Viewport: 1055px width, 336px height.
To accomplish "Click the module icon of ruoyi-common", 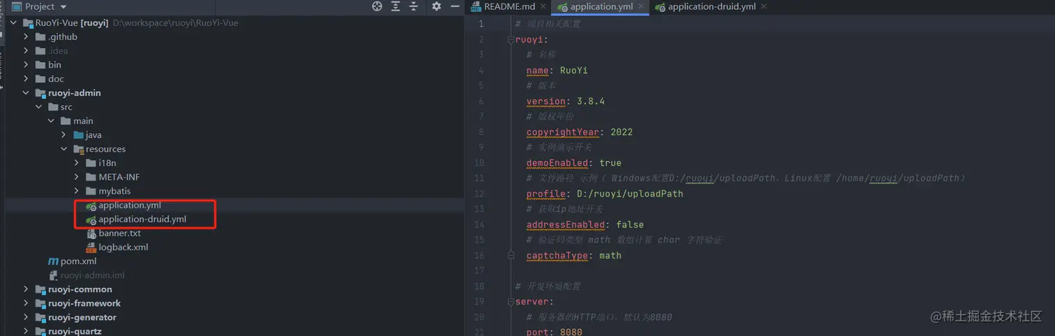I will (x=40, y=289).
